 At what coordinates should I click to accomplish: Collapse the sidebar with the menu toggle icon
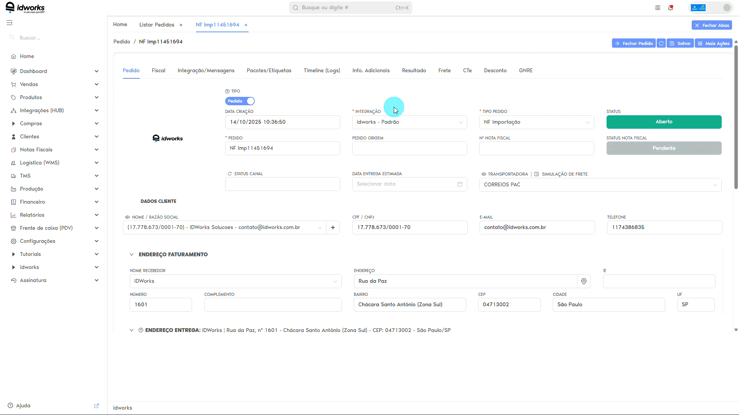[x=10, y=23]
